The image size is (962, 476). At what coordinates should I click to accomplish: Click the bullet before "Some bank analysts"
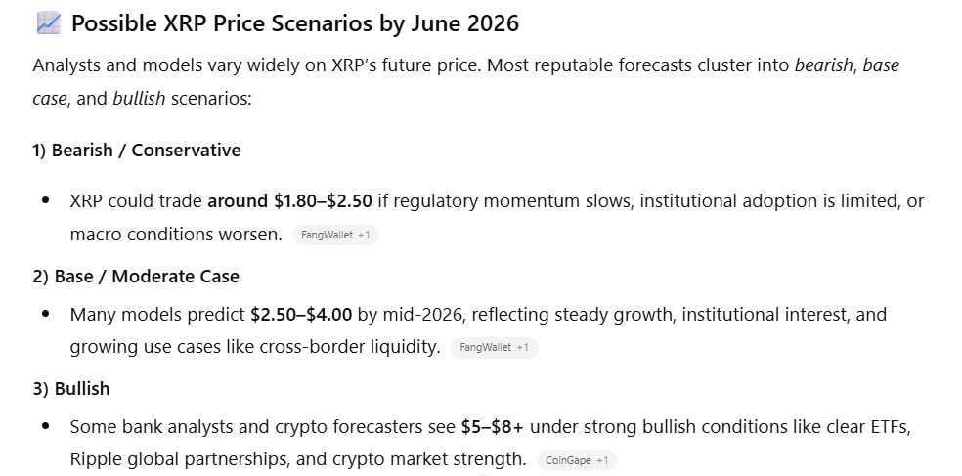pos(46,427)
